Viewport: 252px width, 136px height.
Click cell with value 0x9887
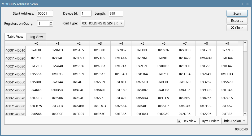click(x=142, y=90)
